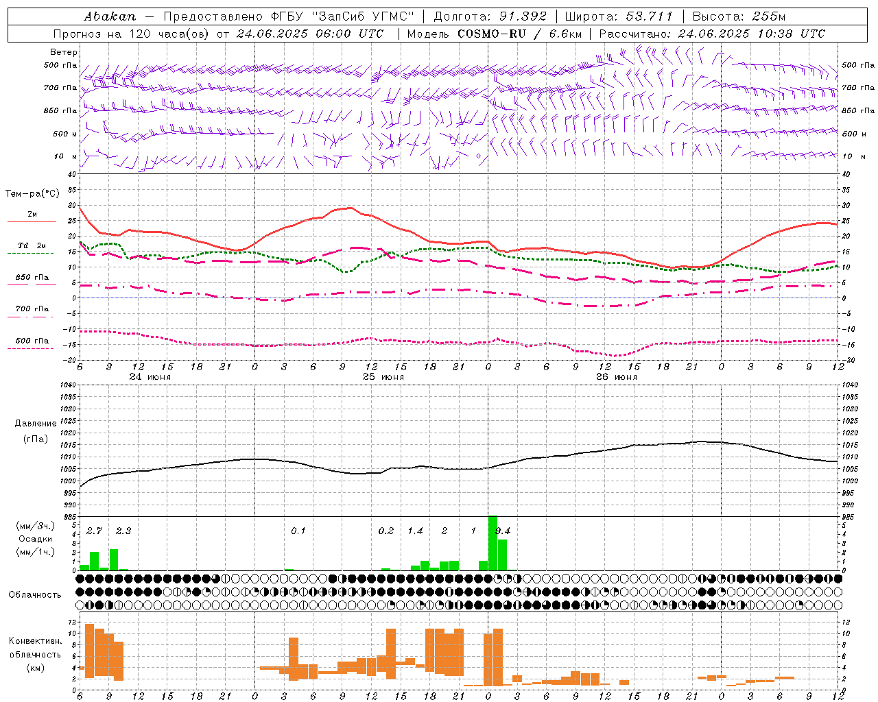The image size is (878, 702).
Task: Click the 2.7 precipitation total value
Action: (x=95, y=531)
